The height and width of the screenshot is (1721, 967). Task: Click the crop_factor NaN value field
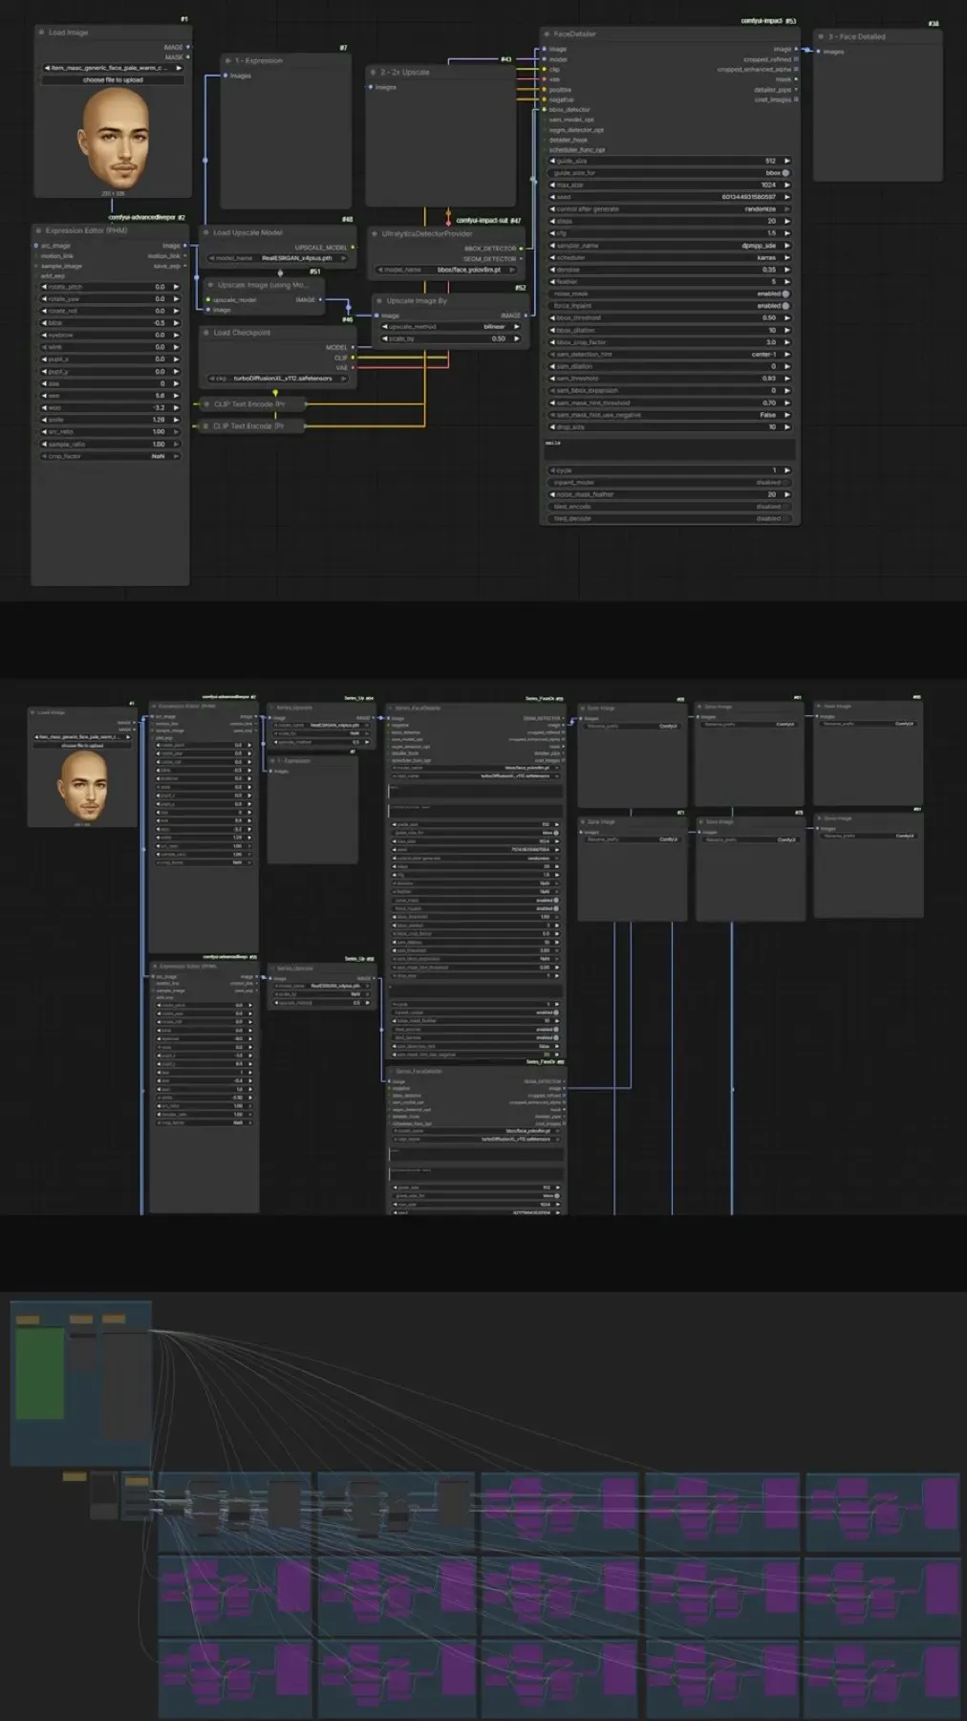click(x=110, y=456)
